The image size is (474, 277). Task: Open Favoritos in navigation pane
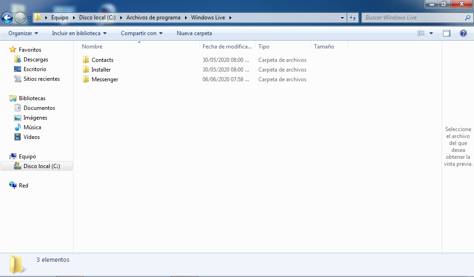click(30, 50)
